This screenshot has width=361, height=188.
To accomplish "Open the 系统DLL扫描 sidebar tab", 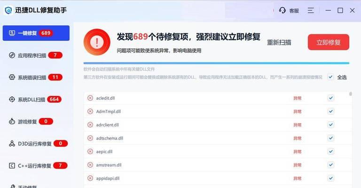I will tap(36, 100).
